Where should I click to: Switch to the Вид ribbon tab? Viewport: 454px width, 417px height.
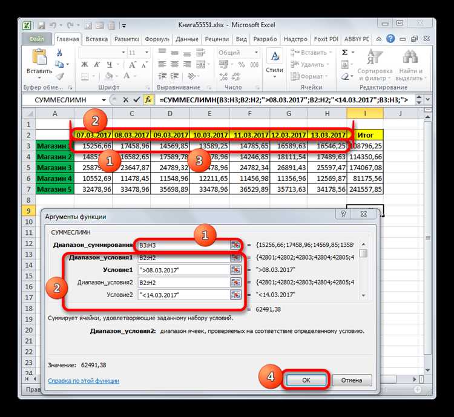pos(241,39)
